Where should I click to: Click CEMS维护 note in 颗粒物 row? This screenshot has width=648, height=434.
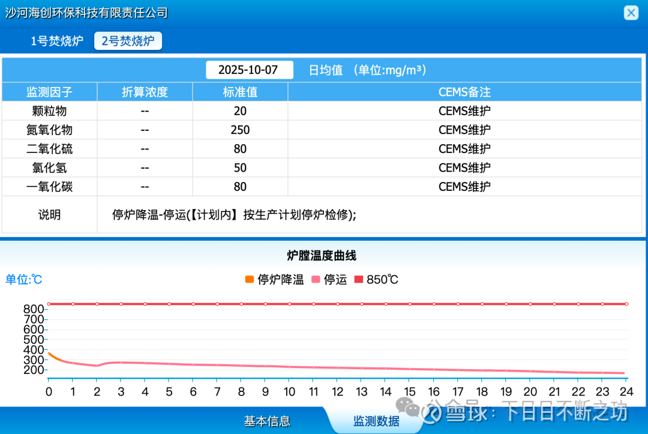coord(464,111)
